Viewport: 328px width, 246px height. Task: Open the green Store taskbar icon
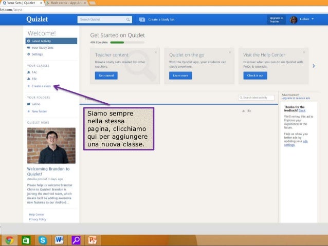(x=26, y=240)
